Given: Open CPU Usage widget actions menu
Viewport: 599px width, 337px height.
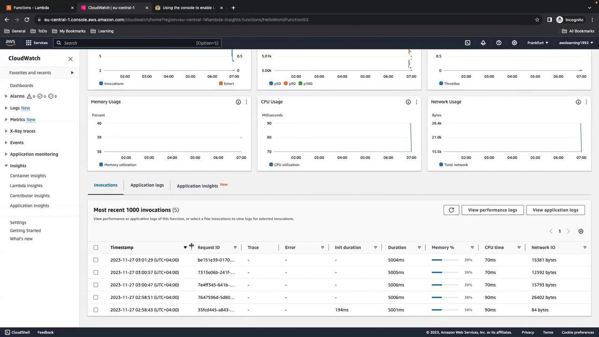Looking at the screenshot, I should click(416, 102).
